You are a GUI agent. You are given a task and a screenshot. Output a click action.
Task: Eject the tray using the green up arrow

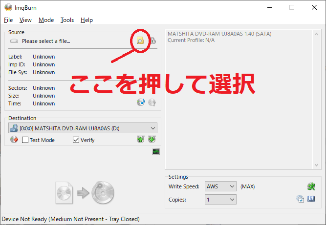click(x=141, y=140)
